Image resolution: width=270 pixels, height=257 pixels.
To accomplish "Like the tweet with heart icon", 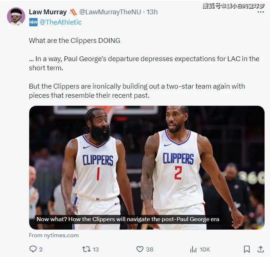I will [x=140, y=249].
